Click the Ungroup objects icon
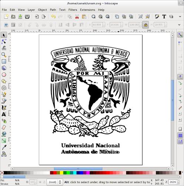The height and width of the screenshot is (186, 184). [x=147, y=16]
